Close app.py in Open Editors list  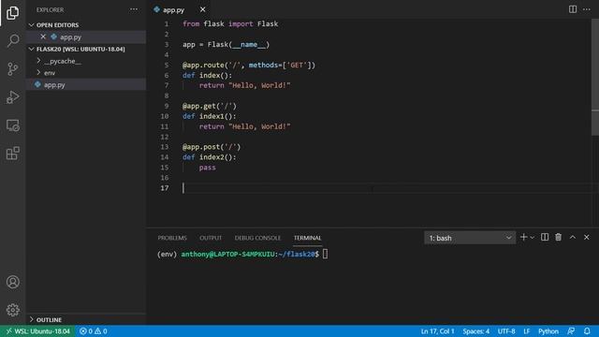click(x=43, y=37)
